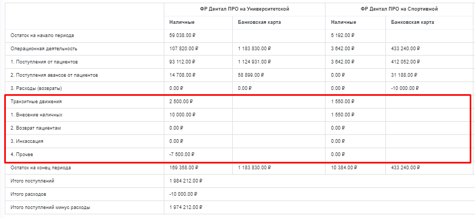Select the net total 1 974 212.00 ₽

pyautogui.click(x=186, y=208)
